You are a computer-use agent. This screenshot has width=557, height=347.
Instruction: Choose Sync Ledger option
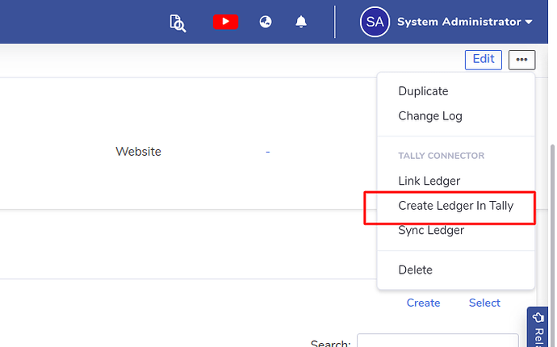[x=431, y=230]
